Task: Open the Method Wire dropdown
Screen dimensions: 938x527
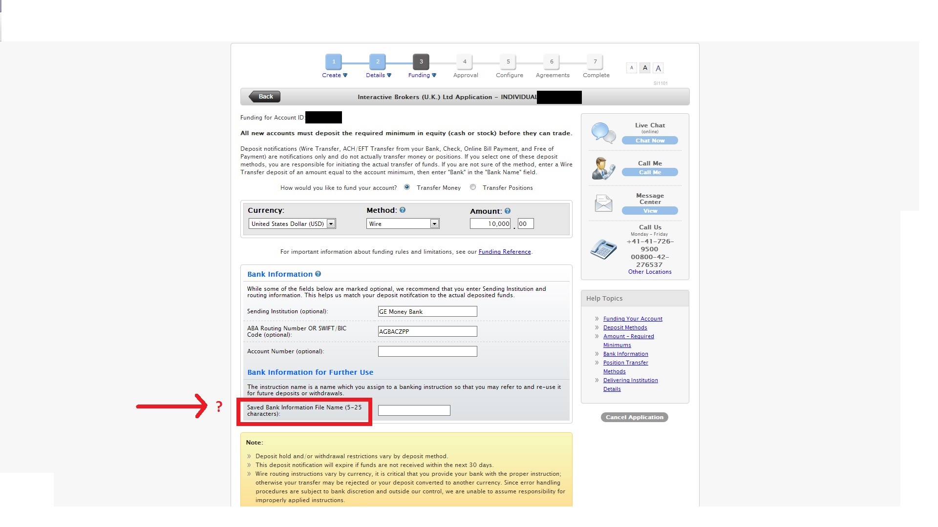Action: click(403, 224)
